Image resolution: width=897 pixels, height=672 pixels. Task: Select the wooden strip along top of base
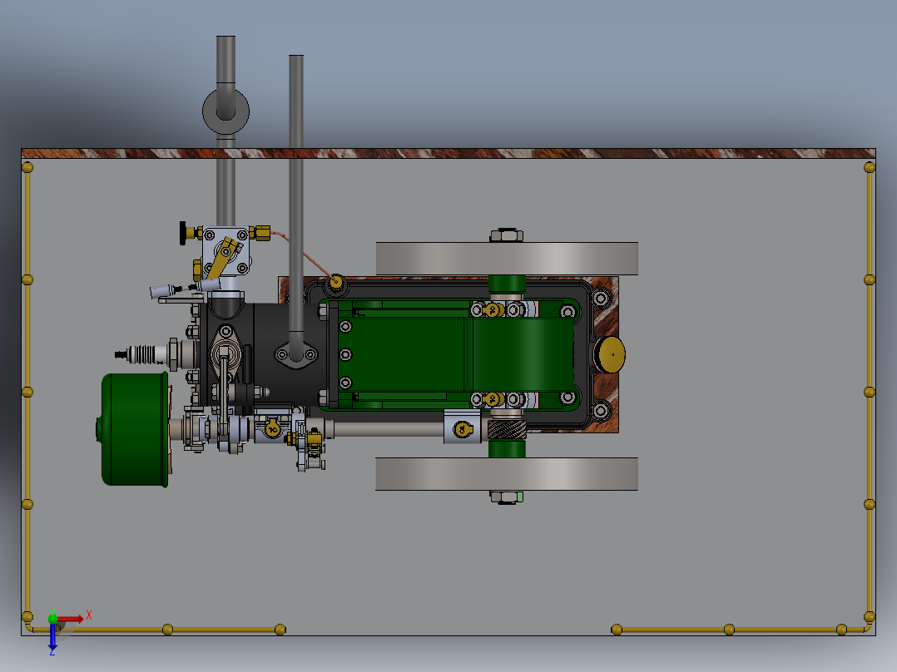[448, 153]
